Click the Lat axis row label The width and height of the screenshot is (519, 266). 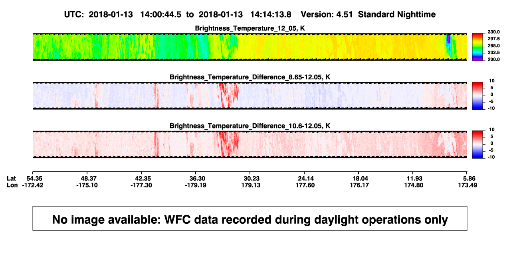pos(11,178)
